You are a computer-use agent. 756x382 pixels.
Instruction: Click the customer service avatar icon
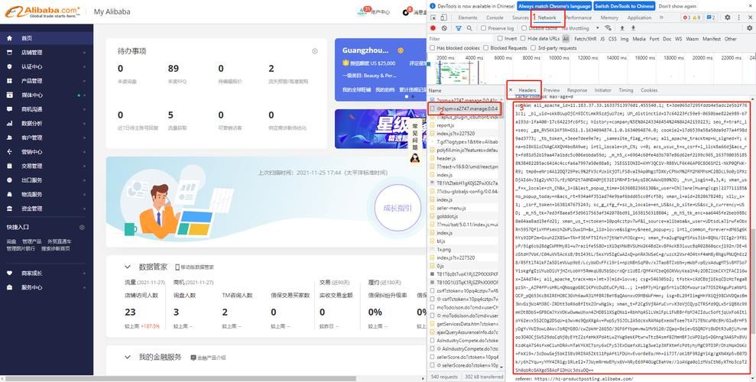click(414, 157)
